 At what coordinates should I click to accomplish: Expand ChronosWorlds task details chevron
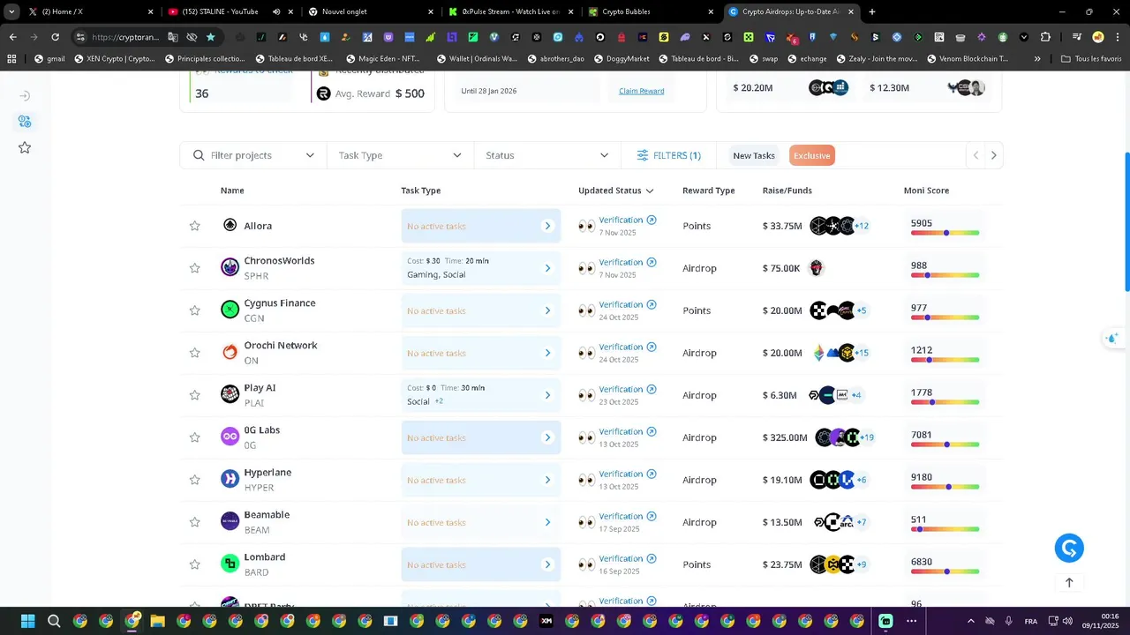tap(547, 268)
